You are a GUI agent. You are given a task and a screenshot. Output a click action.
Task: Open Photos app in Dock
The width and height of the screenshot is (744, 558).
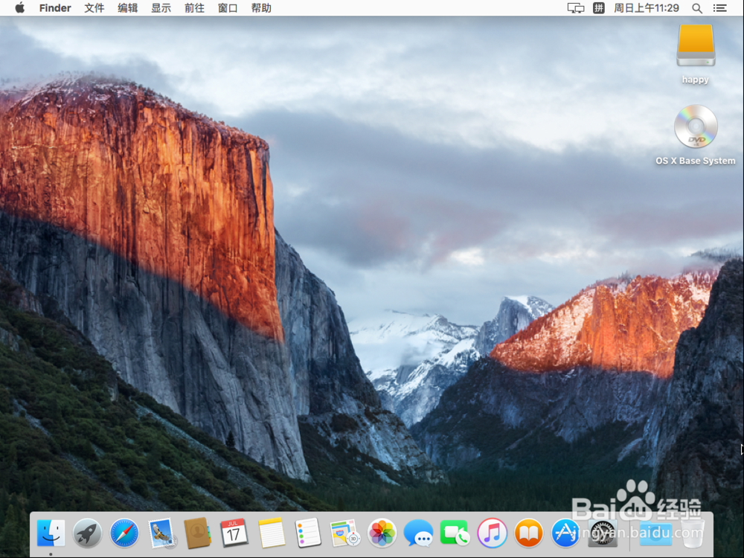[x=382, y=533]
